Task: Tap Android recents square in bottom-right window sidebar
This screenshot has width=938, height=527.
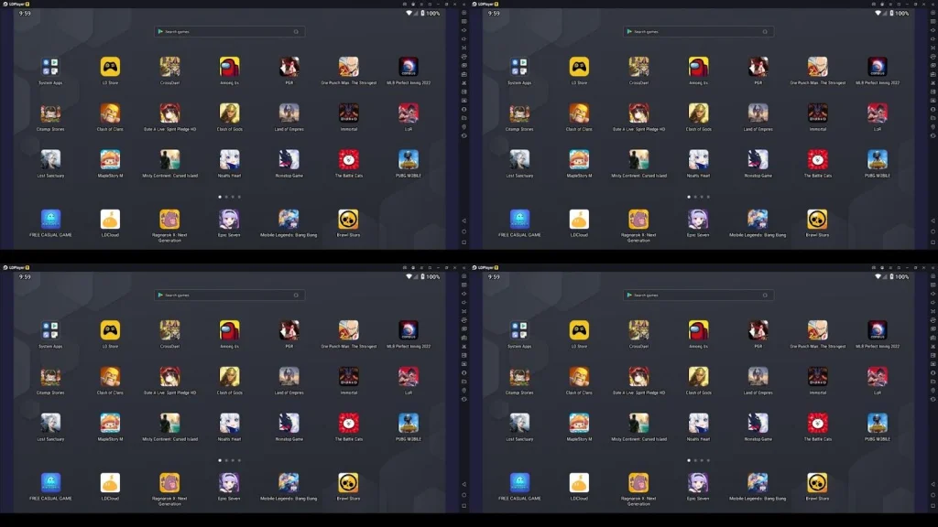Action: (933, 506)
